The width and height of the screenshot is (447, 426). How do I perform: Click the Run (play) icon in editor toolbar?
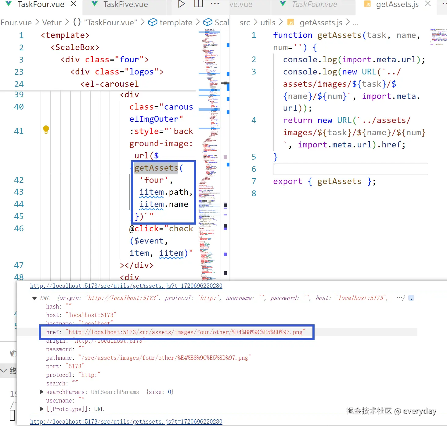pos(181,4)
